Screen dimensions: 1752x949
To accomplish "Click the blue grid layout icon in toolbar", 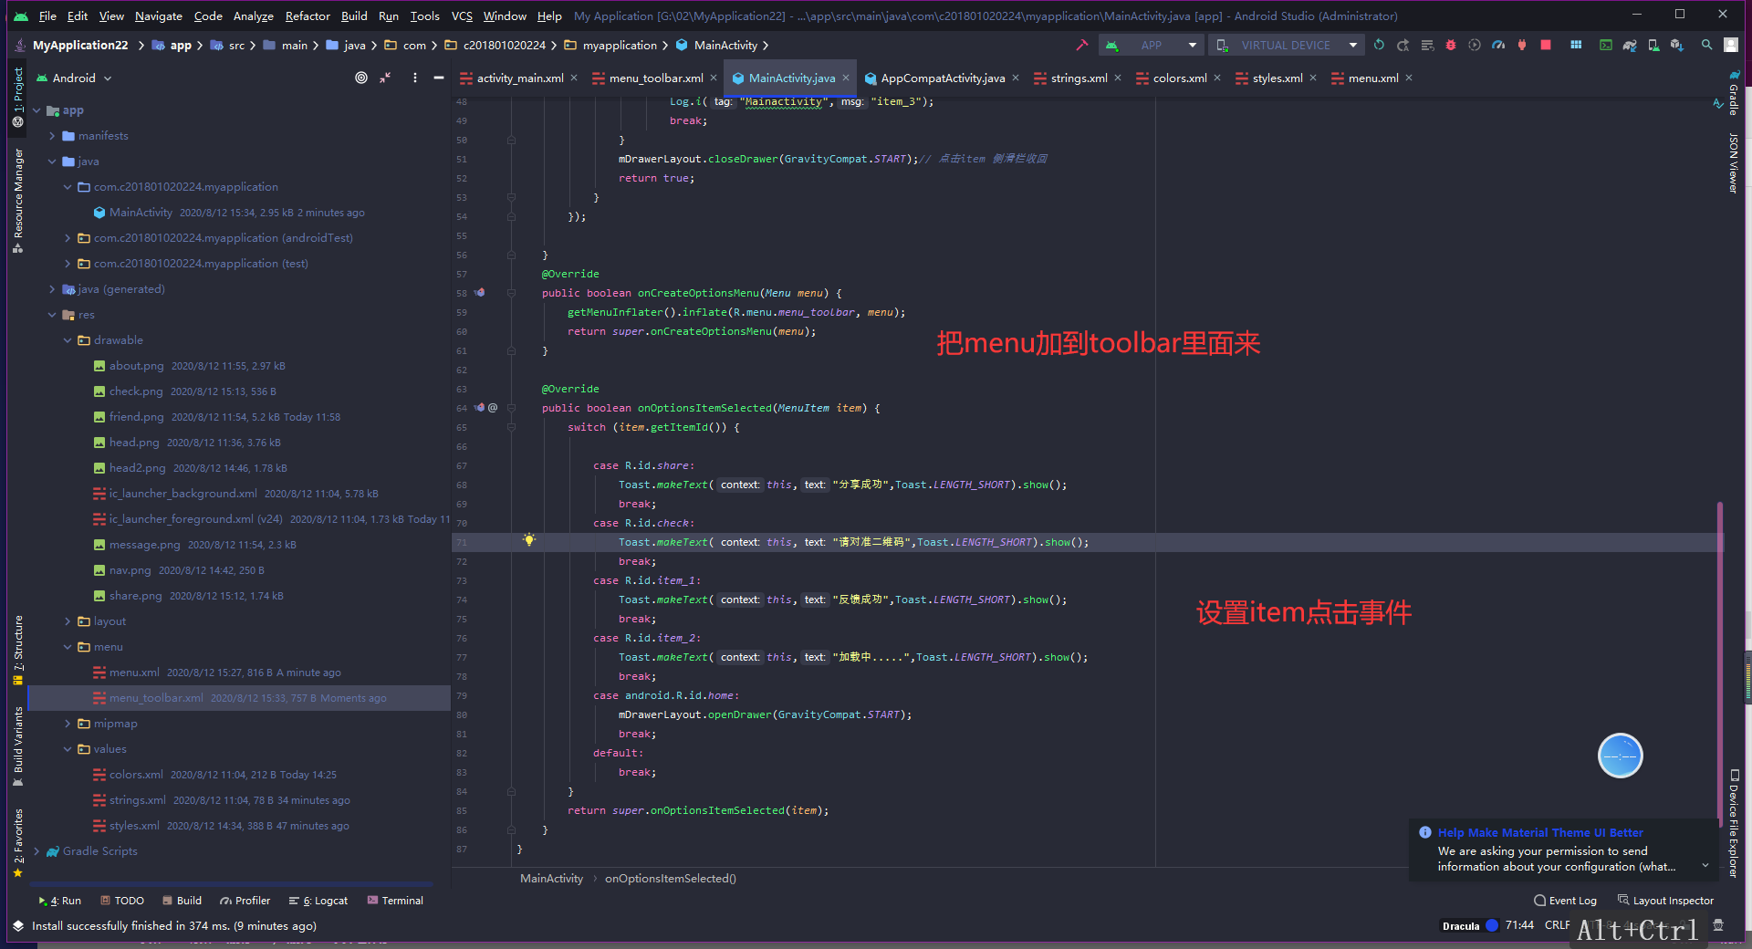I will click(x=1576, y=45).
